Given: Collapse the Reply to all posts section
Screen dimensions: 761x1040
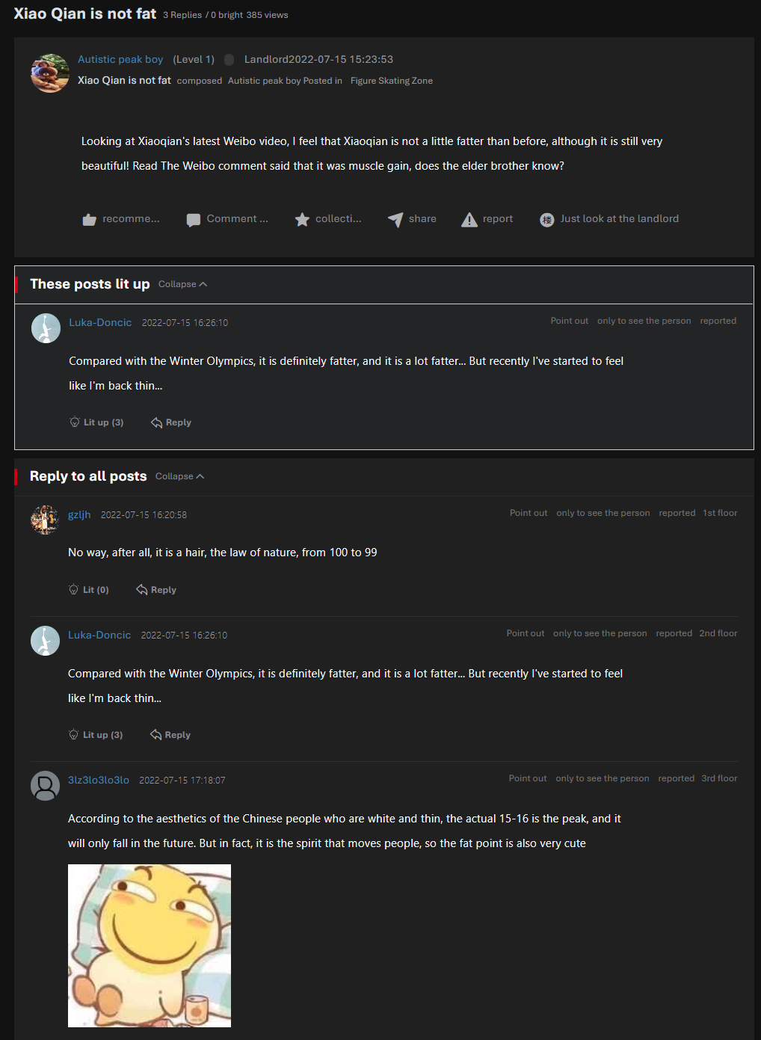Looking at the screenshot, I should click(x=179, y=476).
